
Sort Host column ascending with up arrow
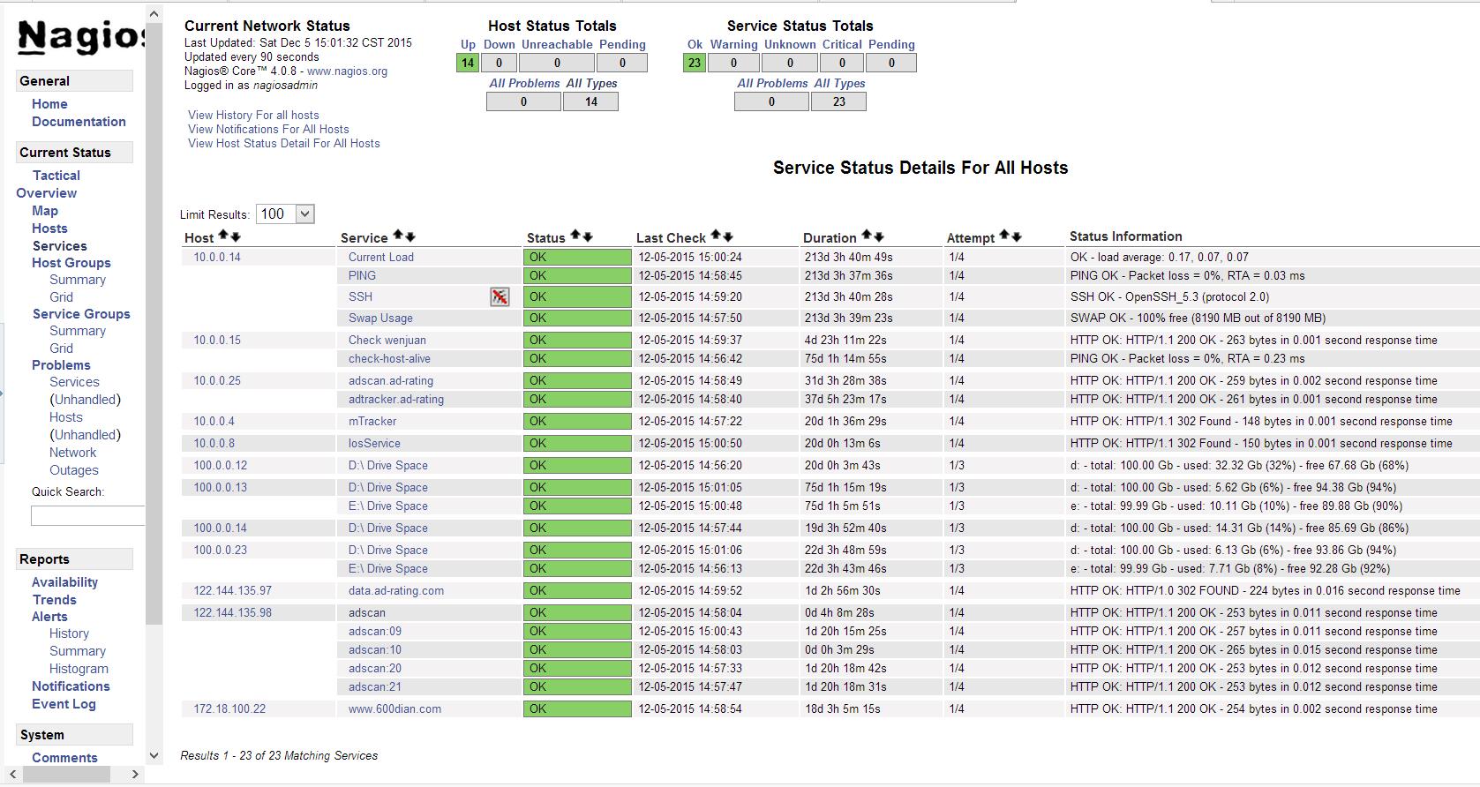click(x=223, y=236)
